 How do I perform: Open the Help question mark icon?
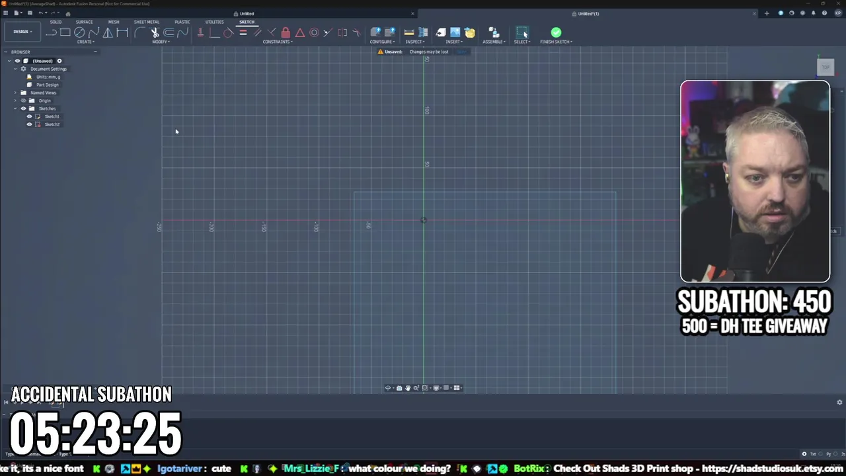click(825, 13)
